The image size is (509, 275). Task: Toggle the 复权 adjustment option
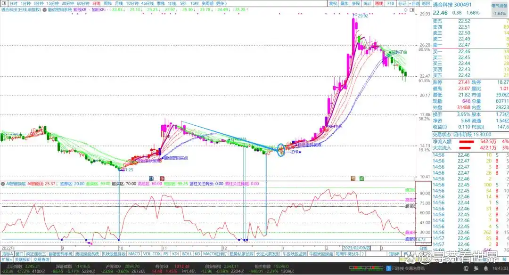[x=333, y=3]
